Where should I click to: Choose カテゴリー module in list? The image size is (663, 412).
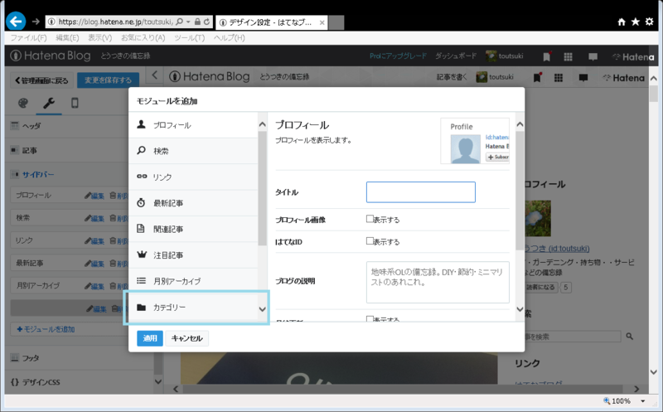193,308
